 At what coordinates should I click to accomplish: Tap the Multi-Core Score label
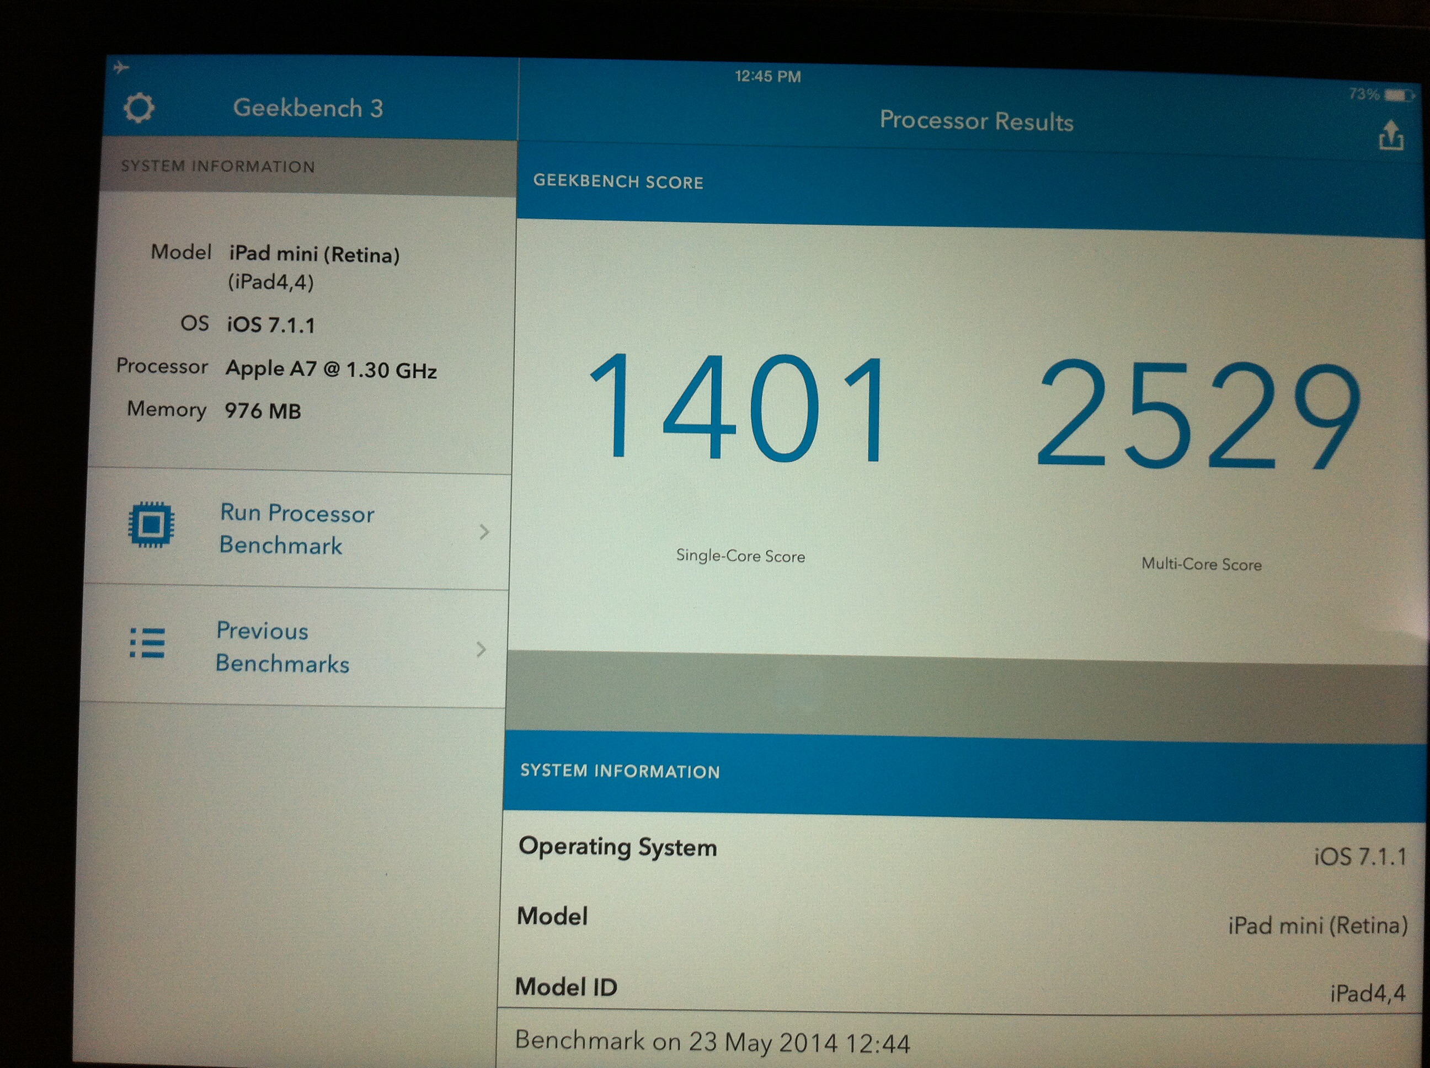tap(1201, 564)
